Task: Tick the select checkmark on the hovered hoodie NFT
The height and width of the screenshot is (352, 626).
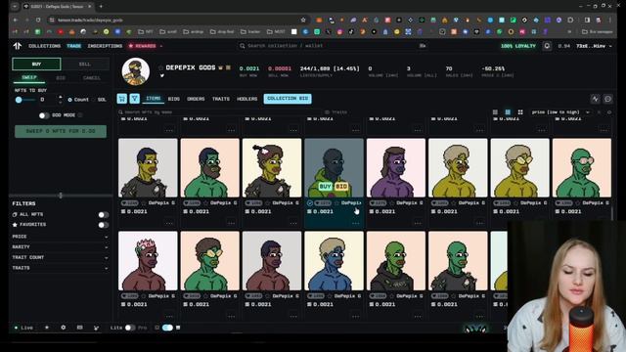Action: [x=310, y=203]
